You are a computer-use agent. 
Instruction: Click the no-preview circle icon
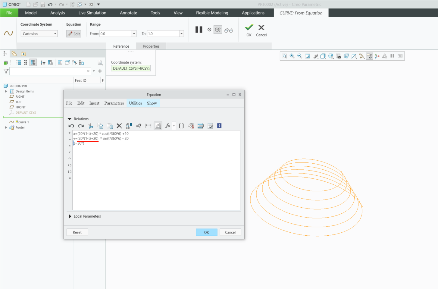point(209,30)
